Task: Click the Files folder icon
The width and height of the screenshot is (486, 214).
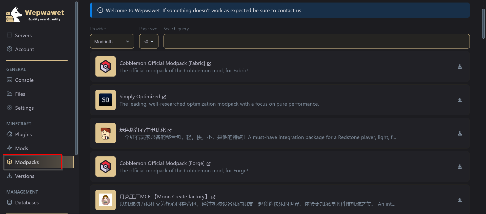Action: pos(9,94)
